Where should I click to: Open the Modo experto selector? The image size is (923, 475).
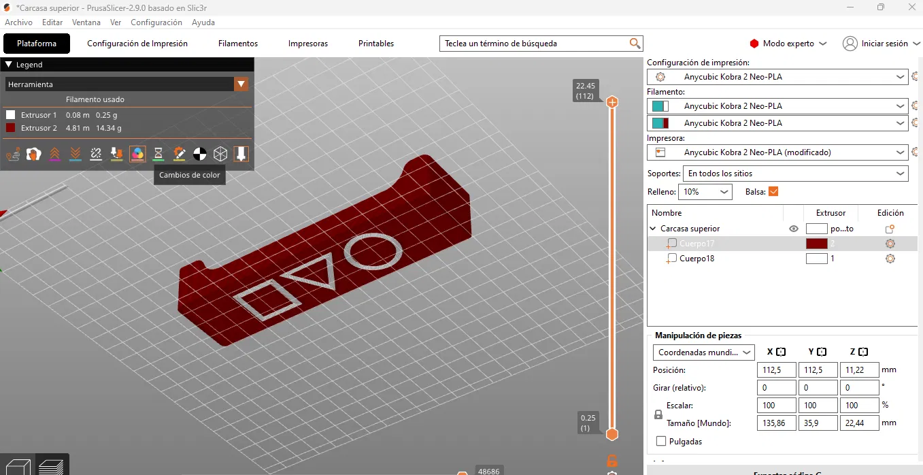tap(788, 44)
